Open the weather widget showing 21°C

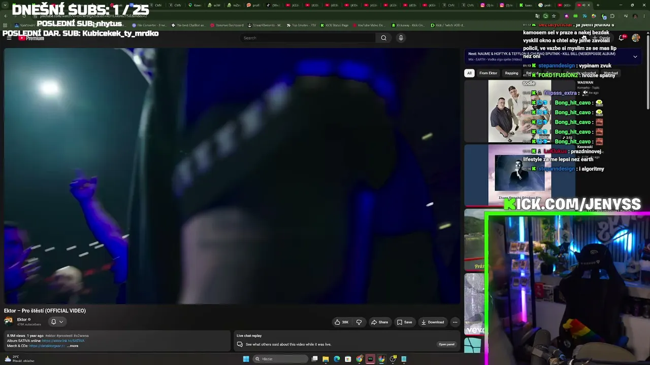[x=19, y=359]
